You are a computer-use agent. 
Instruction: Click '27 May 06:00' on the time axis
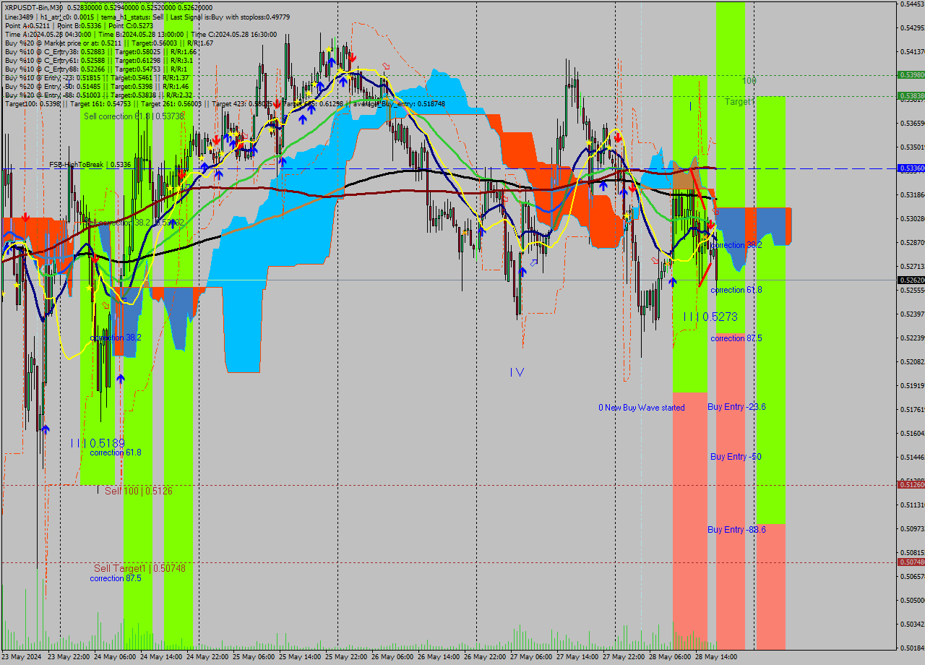pyautogui.click(x=532, y=657)
